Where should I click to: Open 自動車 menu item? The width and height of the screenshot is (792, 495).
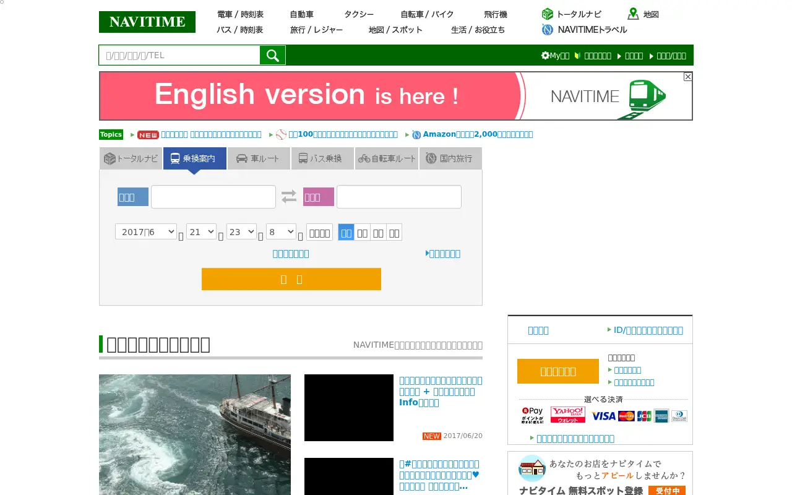click(301, 14)
